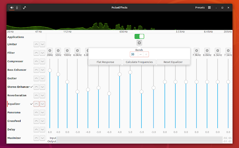The height and width of the screenshot is (148, 239).
Task: Select Stereo Enhancer in the effects list
Action: point(18,87)
